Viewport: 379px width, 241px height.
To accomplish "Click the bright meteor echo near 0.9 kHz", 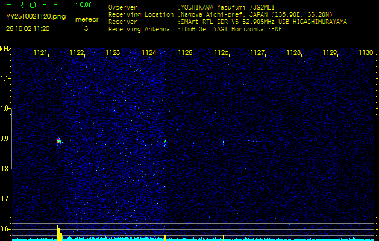I will coord(58,141).
